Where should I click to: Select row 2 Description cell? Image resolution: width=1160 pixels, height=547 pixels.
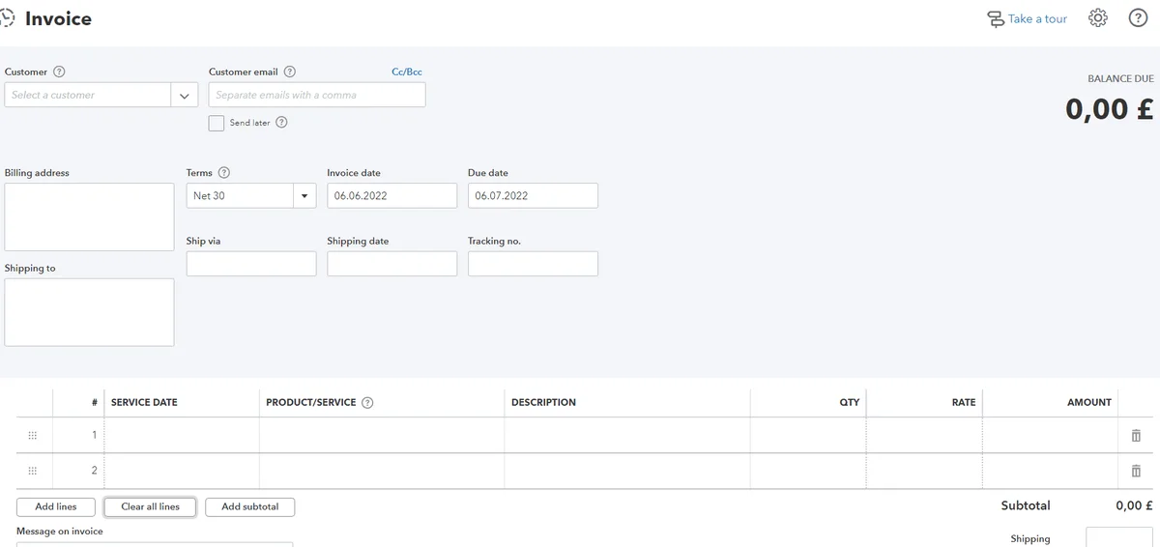pyautogui.click(x=627, y=471)
